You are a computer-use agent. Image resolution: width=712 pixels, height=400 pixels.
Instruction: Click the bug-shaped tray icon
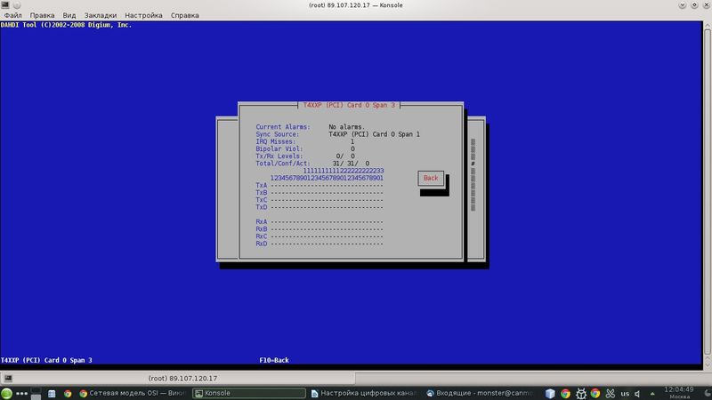point(580,393)
